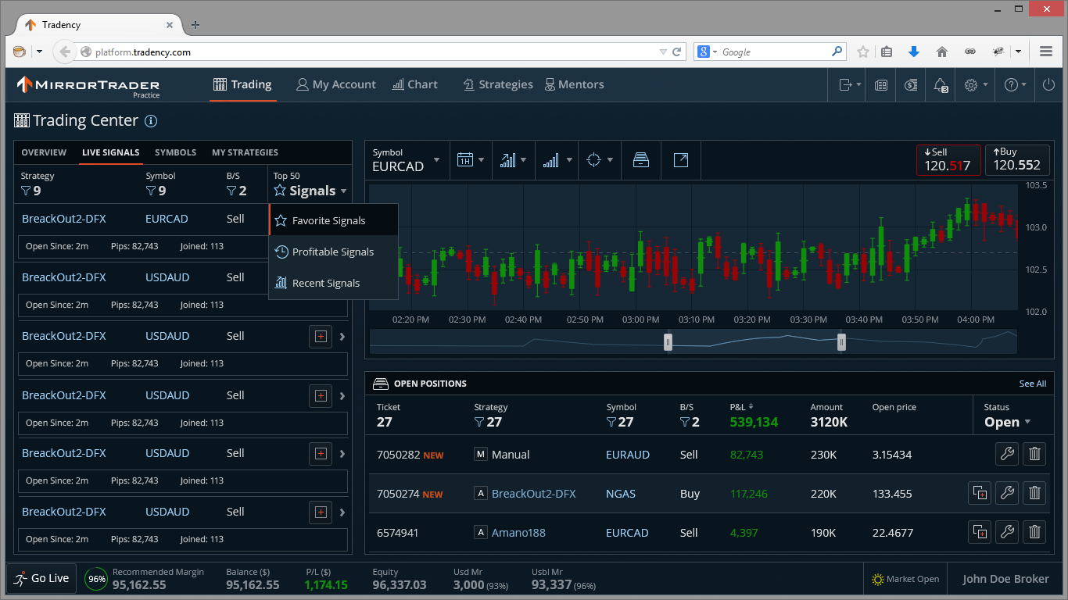The width and height of the screenshot is (1068, 600).
Task: Open the Status Open dropdown
Action: click(x=1008, y=422)
